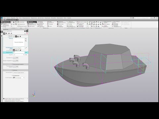
Task: Activate Элемент выдавливания in ribbon
Action: (x=32, y=22)
